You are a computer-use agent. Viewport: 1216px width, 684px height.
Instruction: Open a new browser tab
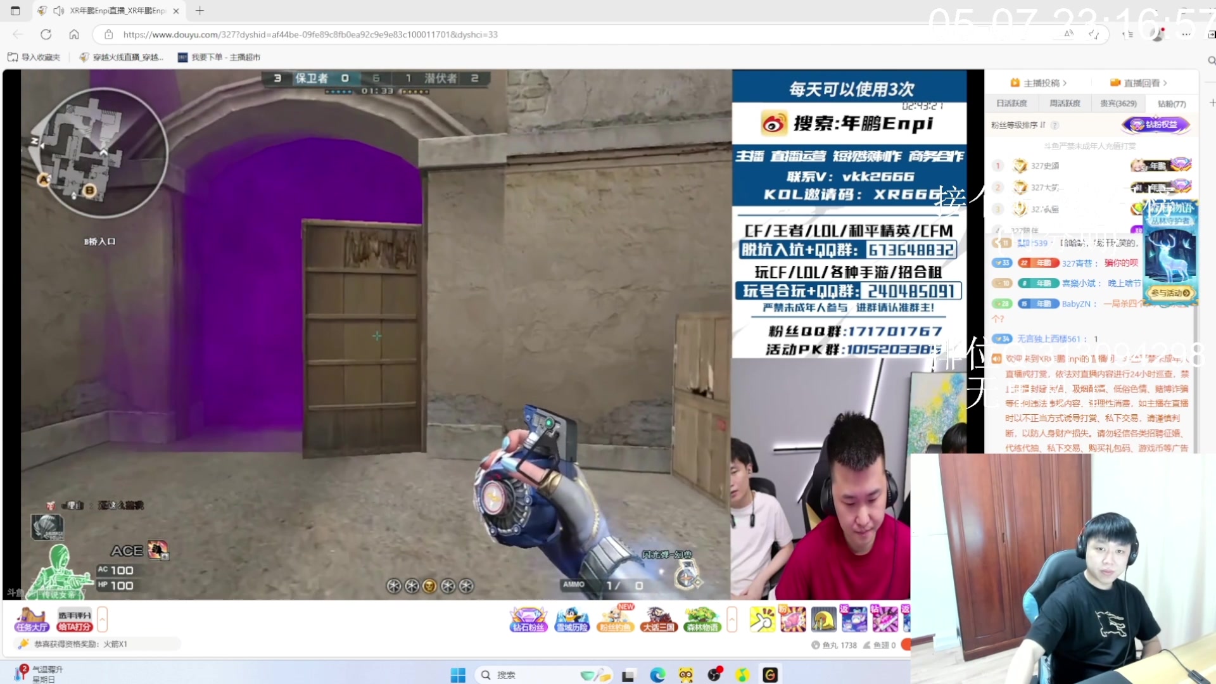(x=199, y=11)
